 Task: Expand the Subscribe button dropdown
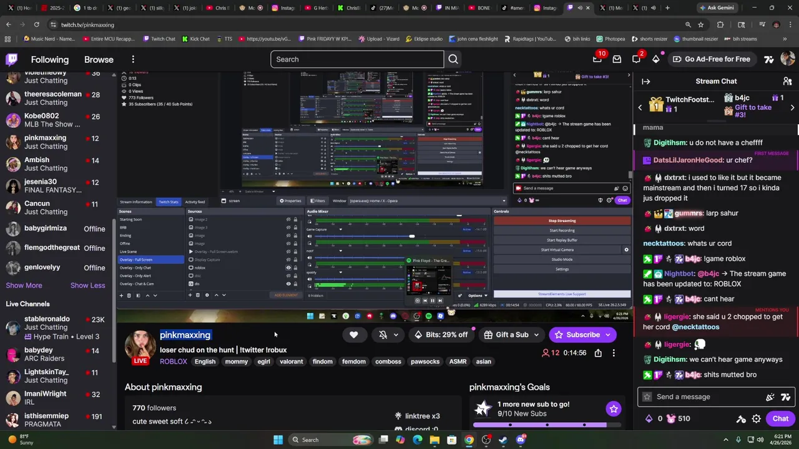607,335
